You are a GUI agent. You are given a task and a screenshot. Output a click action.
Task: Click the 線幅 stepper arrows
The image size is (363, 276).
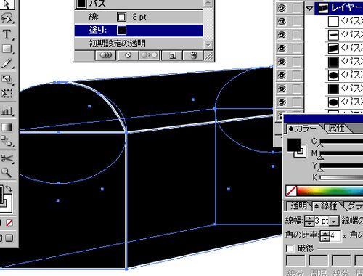click(x=309, y=221)
